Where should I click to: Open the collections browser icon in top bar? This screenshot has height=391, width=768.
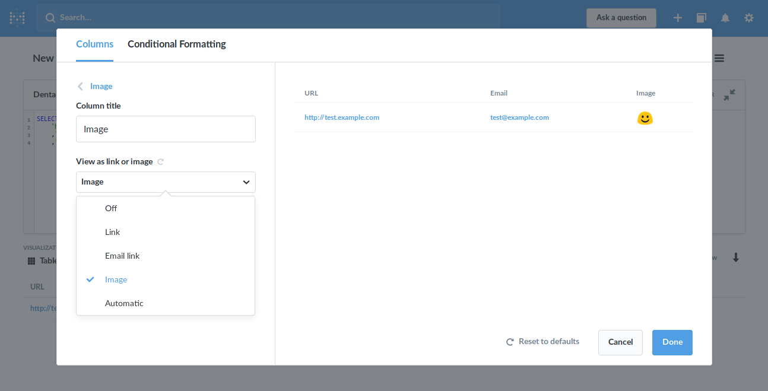(x=702, y=18)
